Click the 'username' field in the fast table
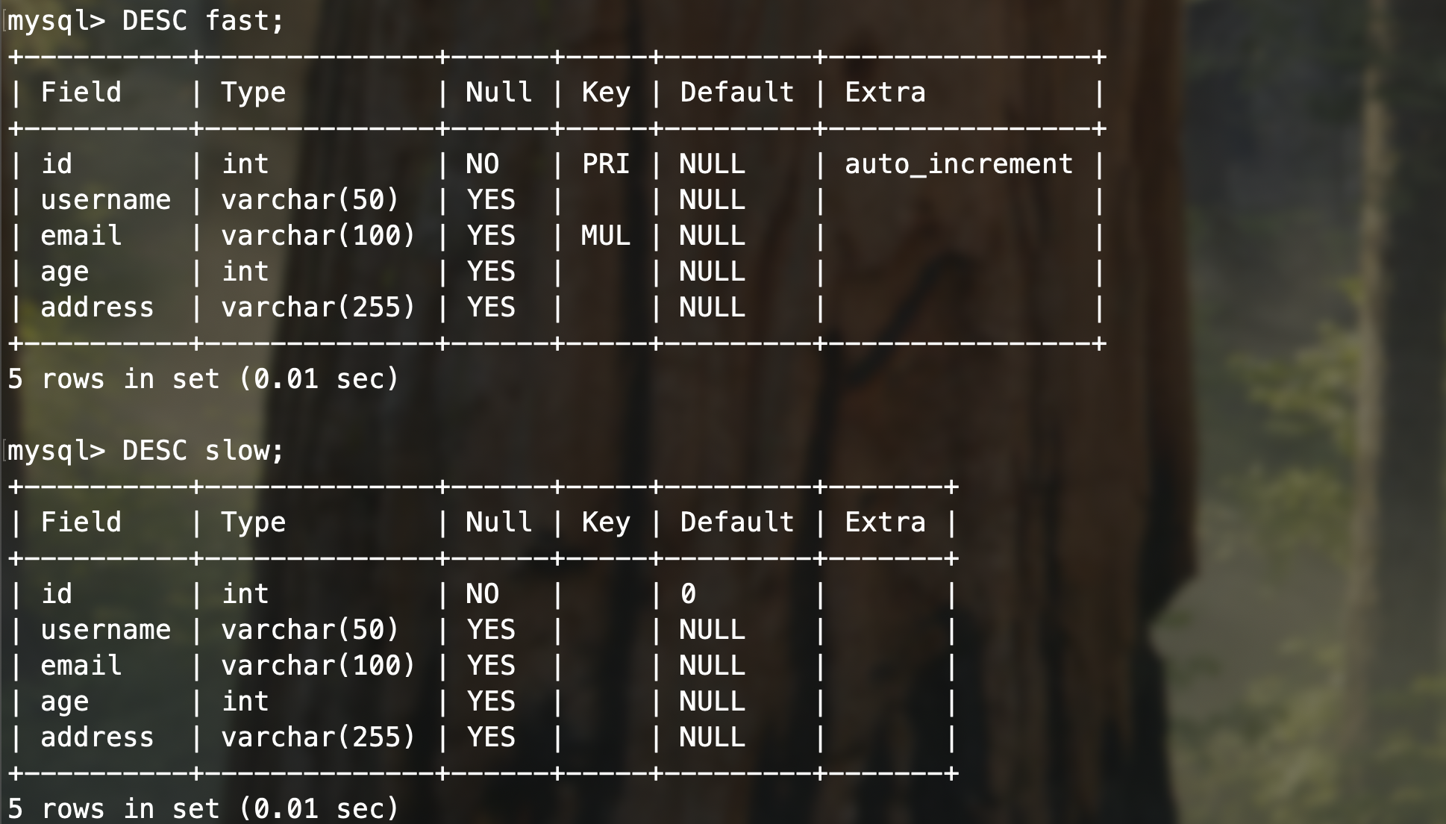 pos(105,200)
